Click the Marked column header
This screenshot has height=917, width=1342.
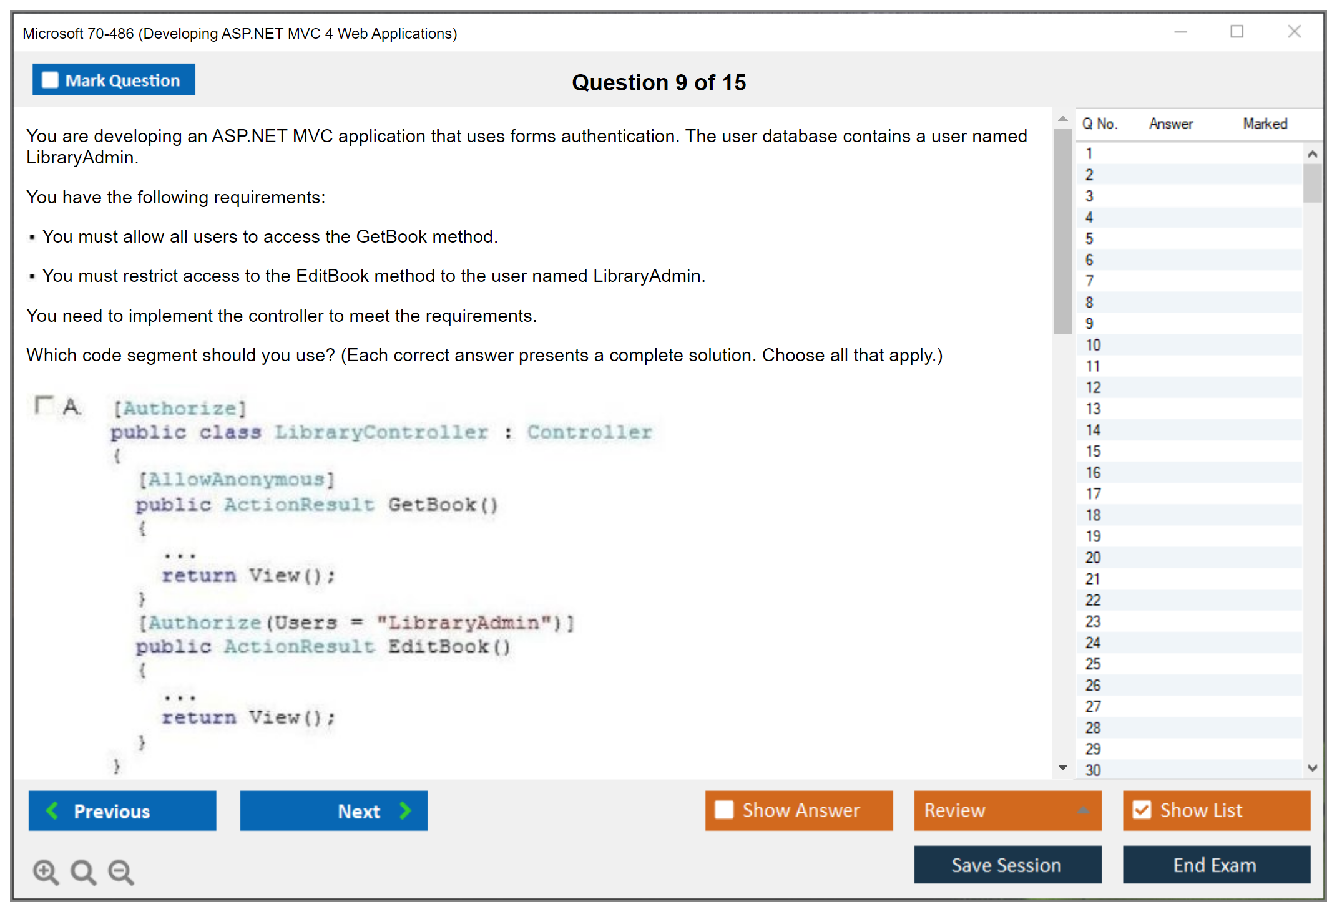tap(1265, 124)
